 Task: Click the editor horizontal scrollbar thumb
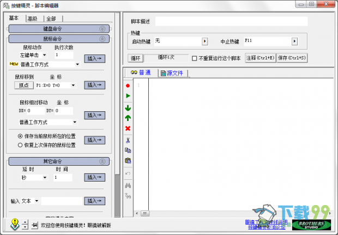coord(145,213)
